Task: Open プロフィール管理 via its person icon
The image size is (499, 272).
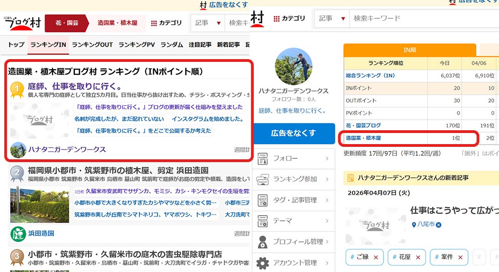Action: coord(262,242)
